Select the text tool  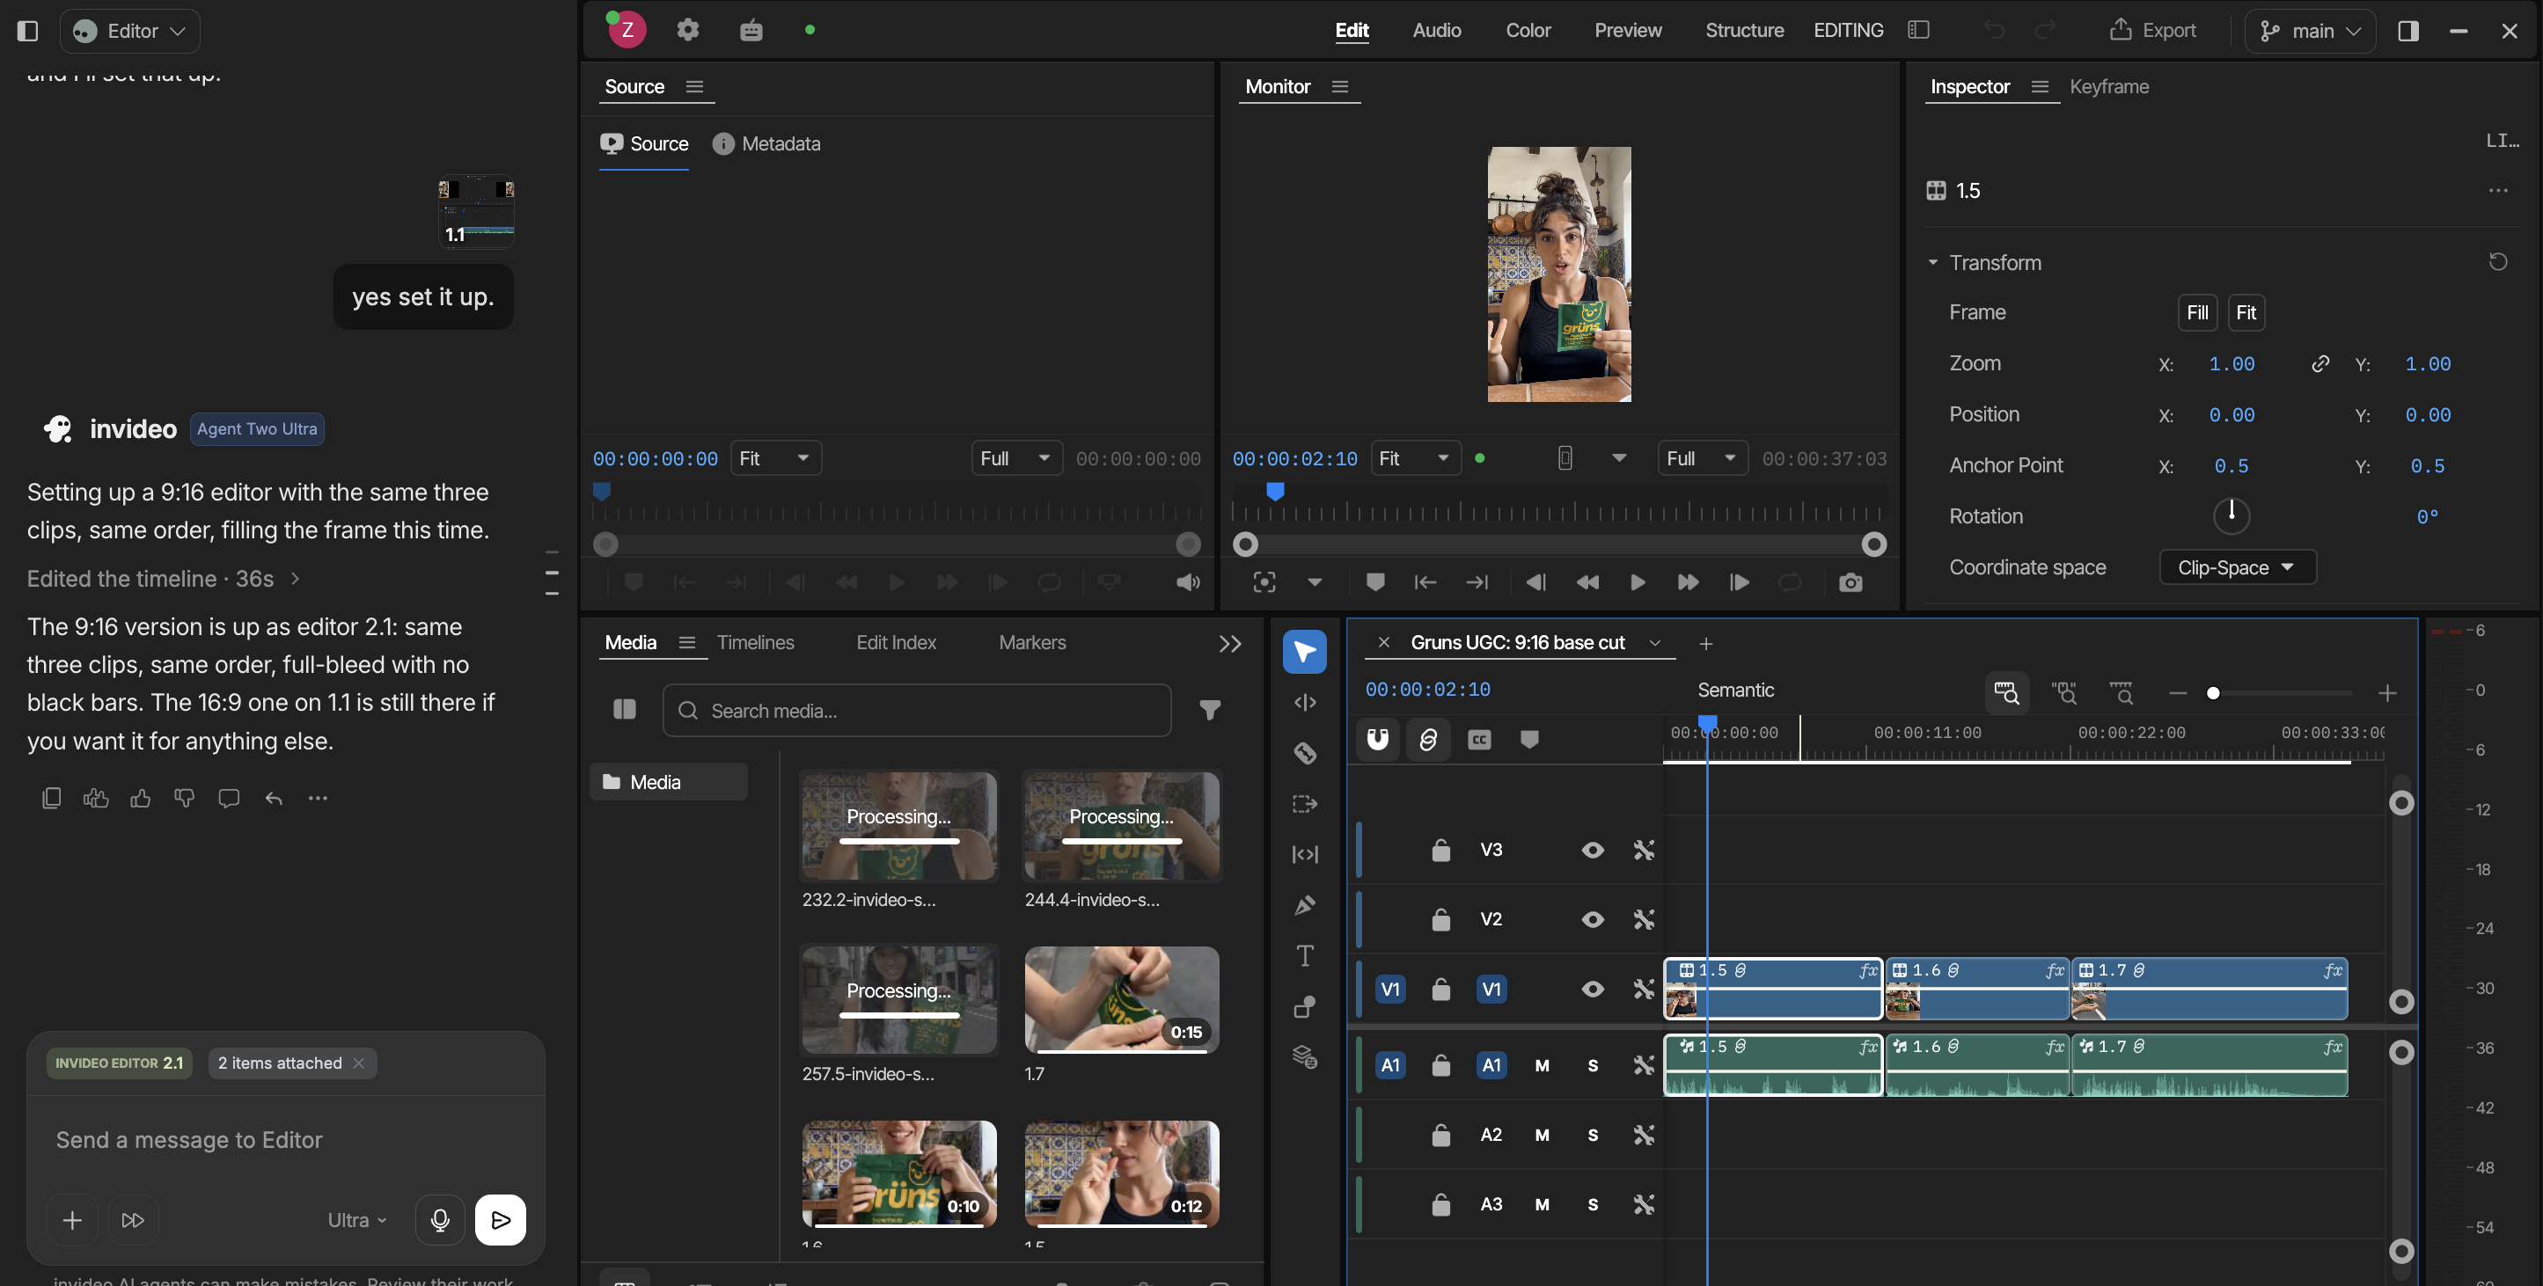click(x=1304, y=955)
